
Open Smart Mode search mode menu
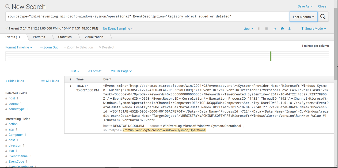point(314,28)
